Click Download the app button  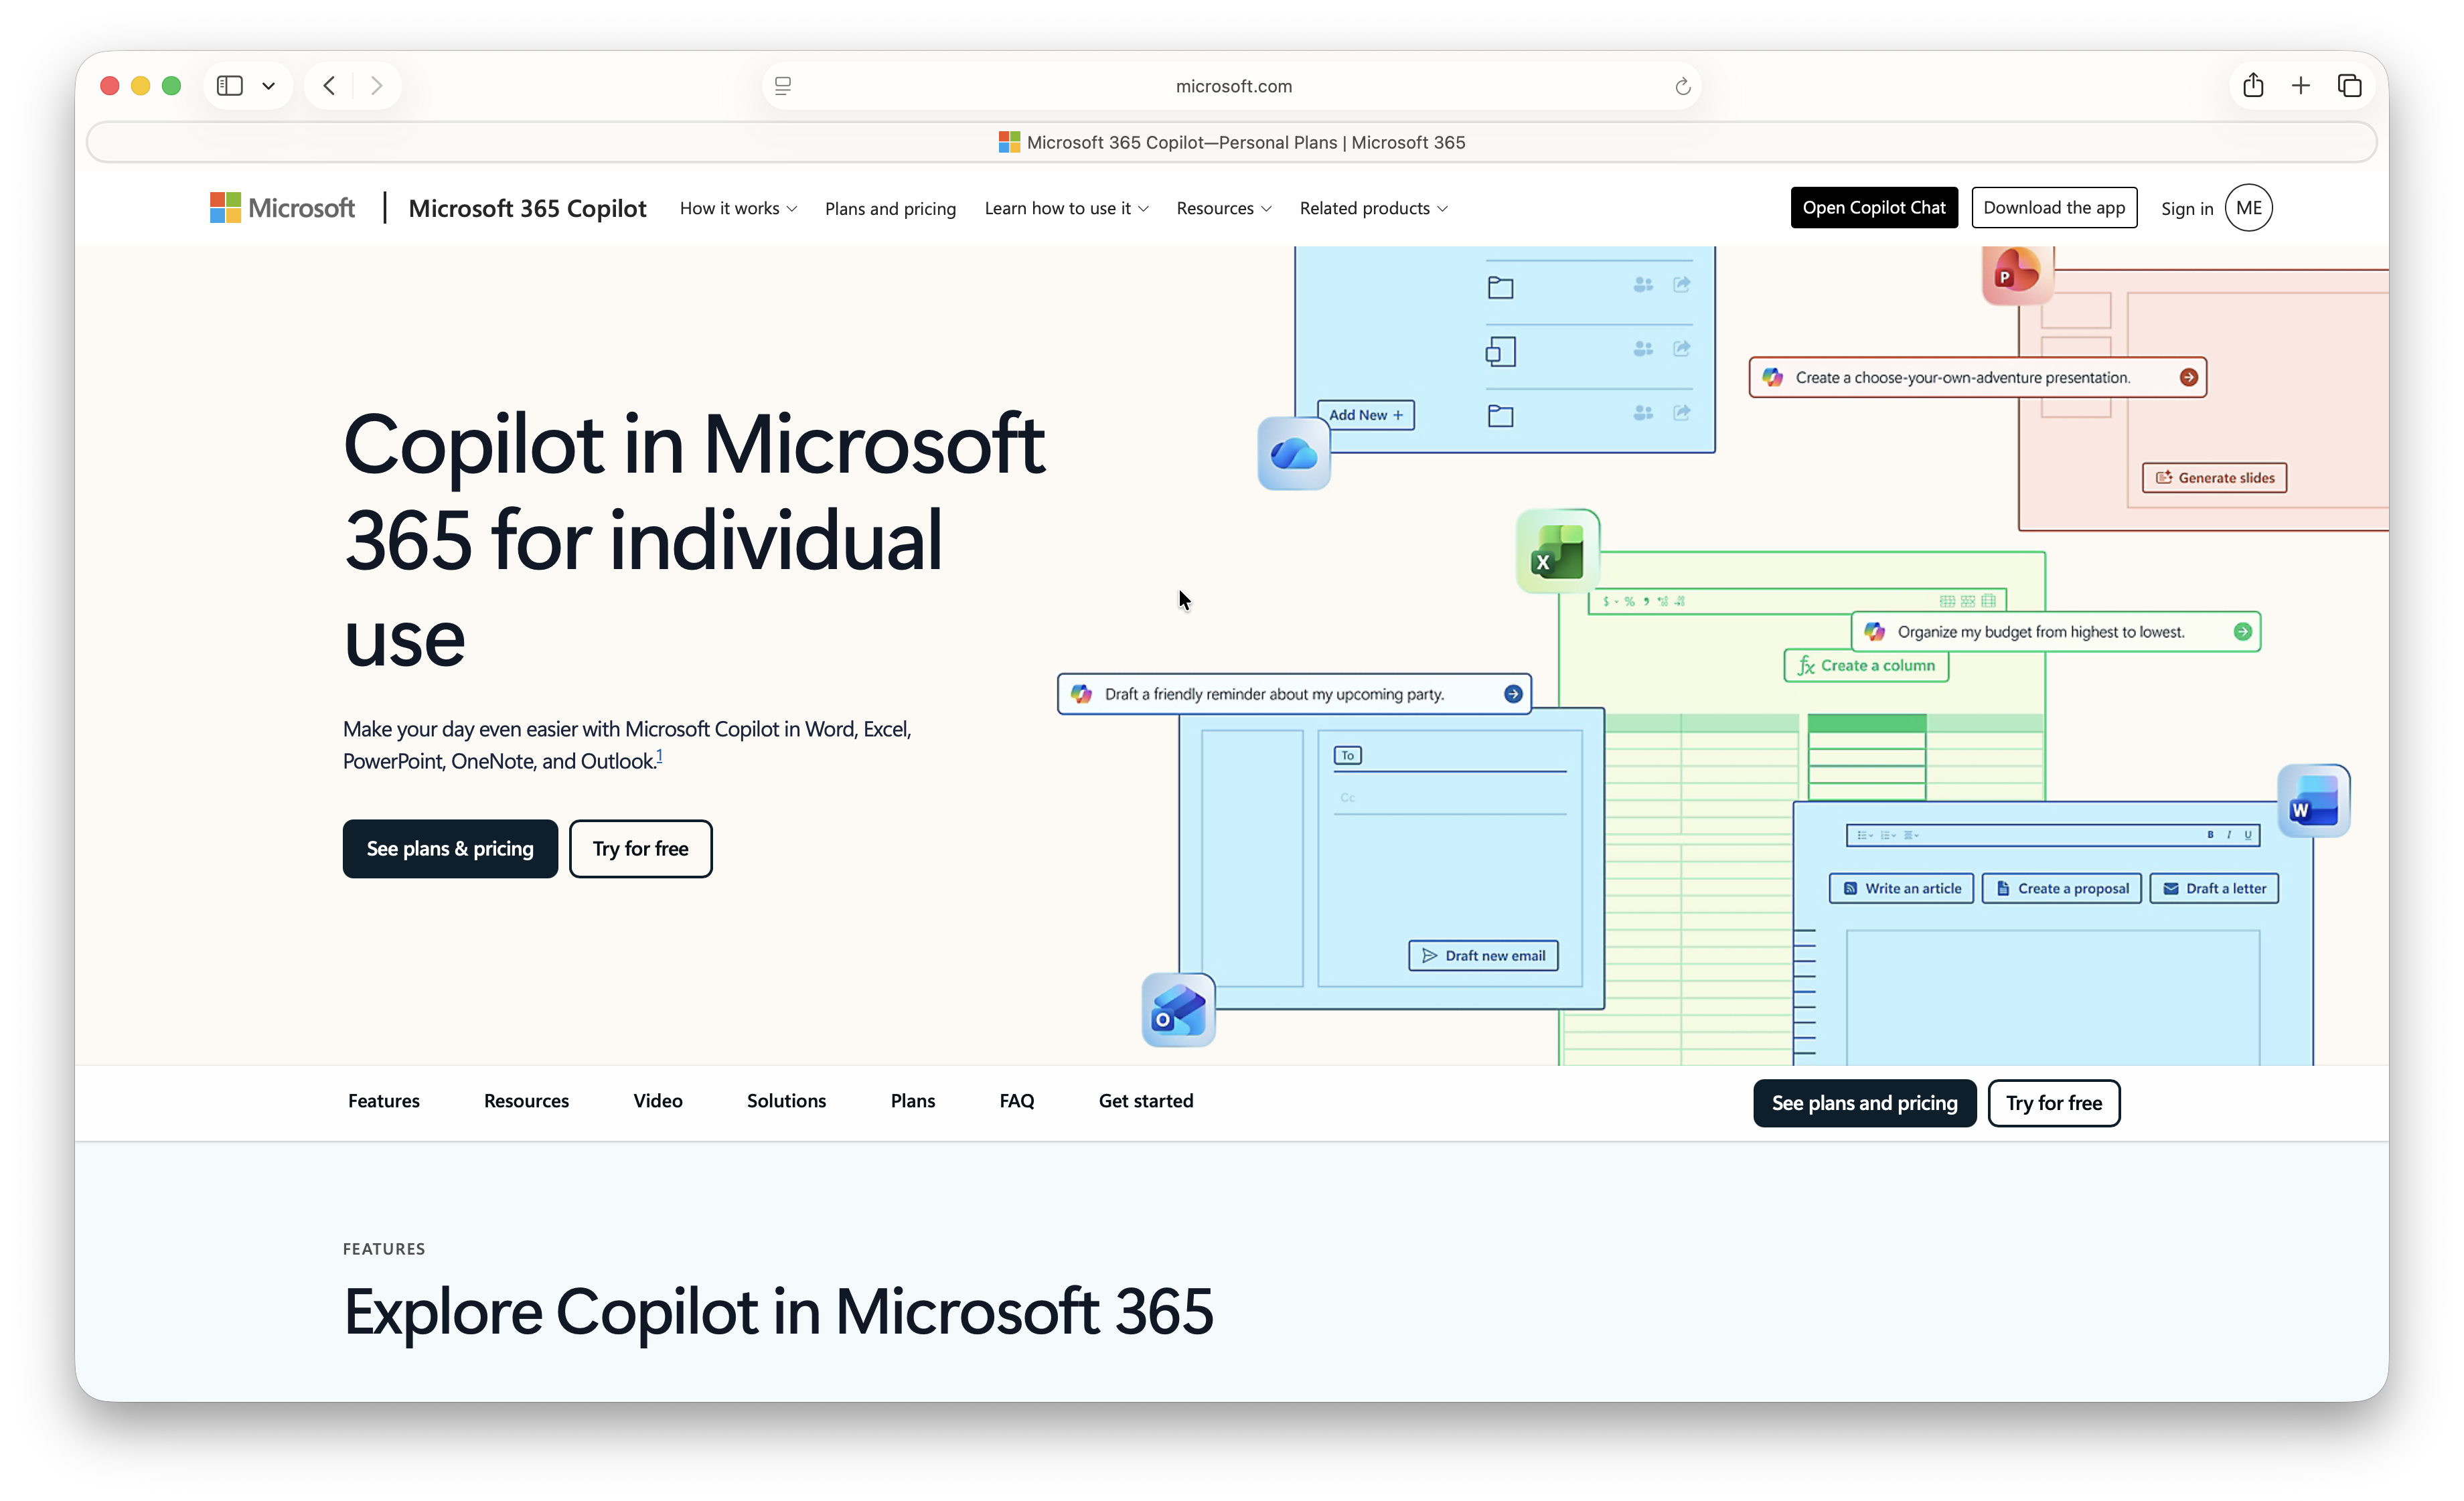pos(2054,207)
